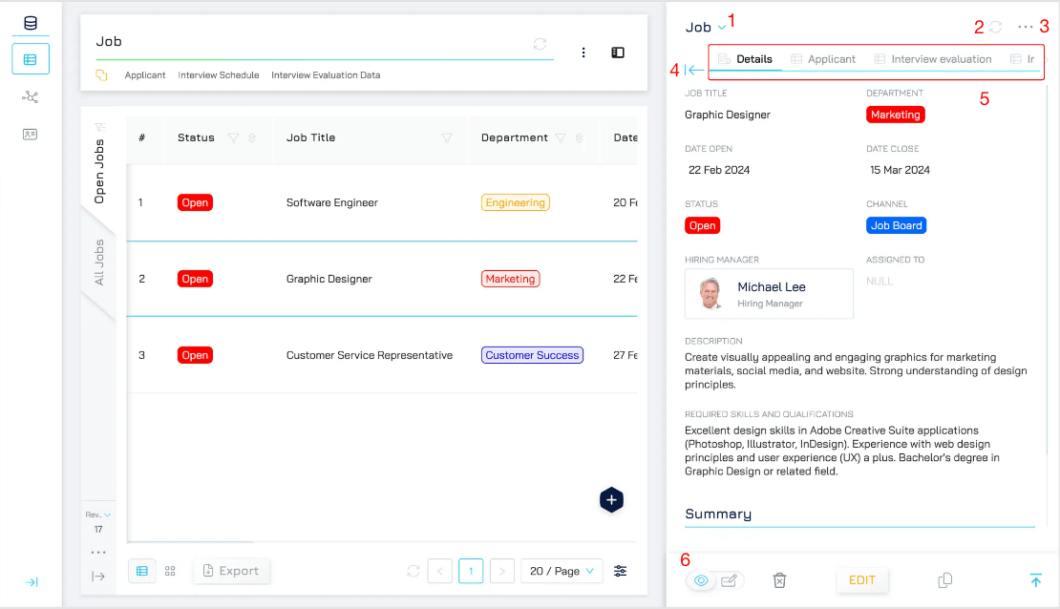Select the Graphic Designer row in the table

382,279
